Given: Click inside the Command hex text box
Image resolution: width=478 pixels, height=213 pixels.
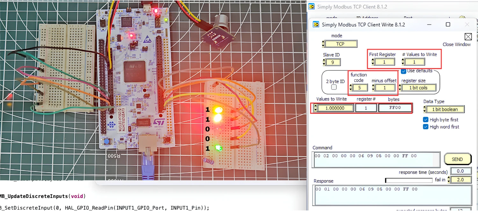Looking at the screenshot, I should (x=376, y=160).
